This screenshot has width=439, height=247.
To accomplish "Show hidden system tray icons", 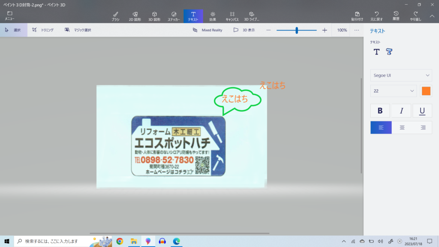I will pos(344,241).
